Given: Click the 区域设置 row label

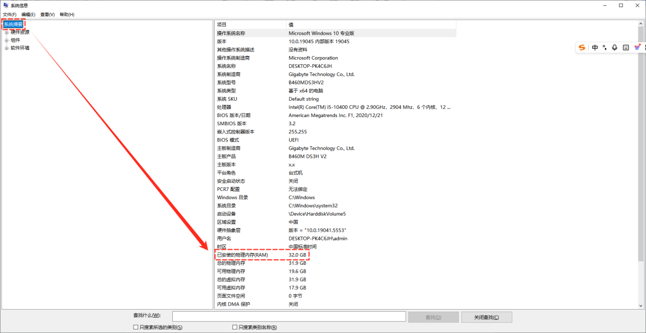Looking at the screenshot, I should point(226,222).
